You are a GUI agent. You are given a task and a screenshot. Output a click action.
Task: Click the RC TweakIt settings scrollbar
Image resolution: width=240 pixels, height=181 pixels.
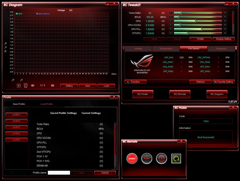pyautogui.click(x=233, y=23)
